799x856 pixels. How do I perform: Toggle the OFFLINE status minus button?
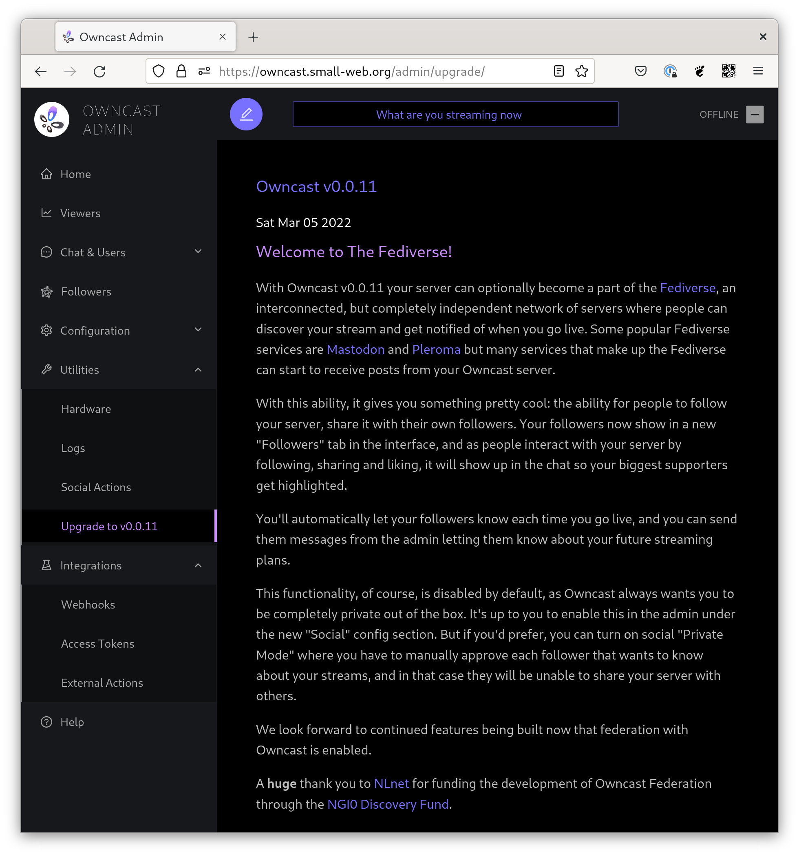(x=755, y=115)
